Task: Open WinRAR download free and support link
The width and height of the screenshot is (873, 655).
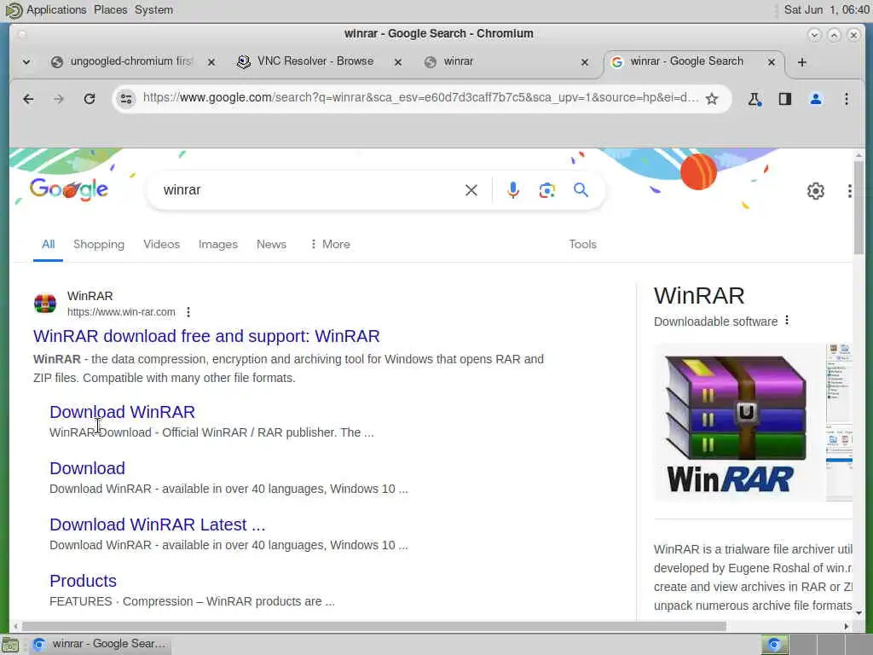Action: [x=206, y=336]
